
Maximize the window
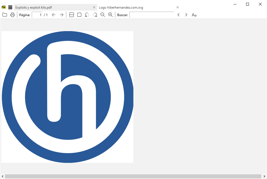click(x=248, y=4)
